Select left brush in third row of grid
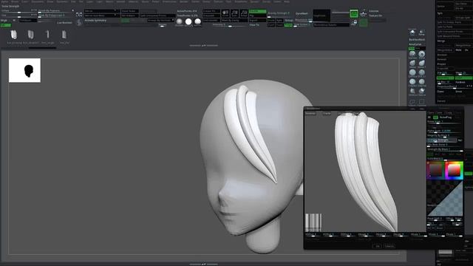The image size is (473, 266). pos(412,72)
